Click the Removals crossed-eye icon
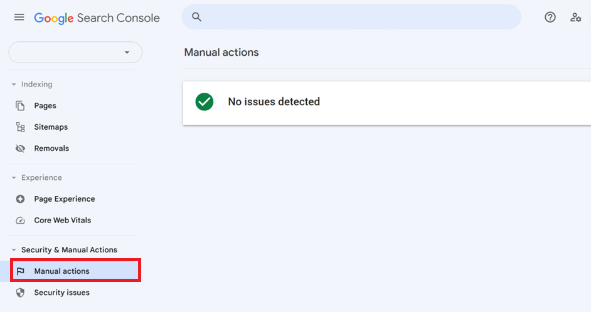591x312 pixels. [x=20, y=148]
